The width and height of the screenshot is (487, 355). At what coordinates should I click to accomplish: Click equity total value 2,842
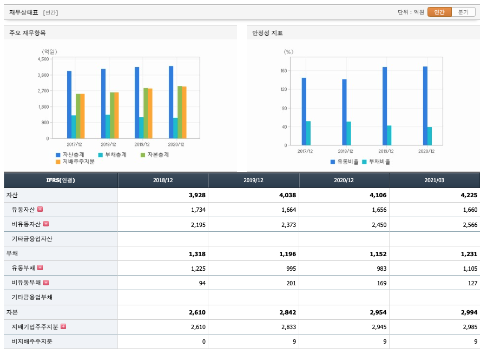[288, 312]
